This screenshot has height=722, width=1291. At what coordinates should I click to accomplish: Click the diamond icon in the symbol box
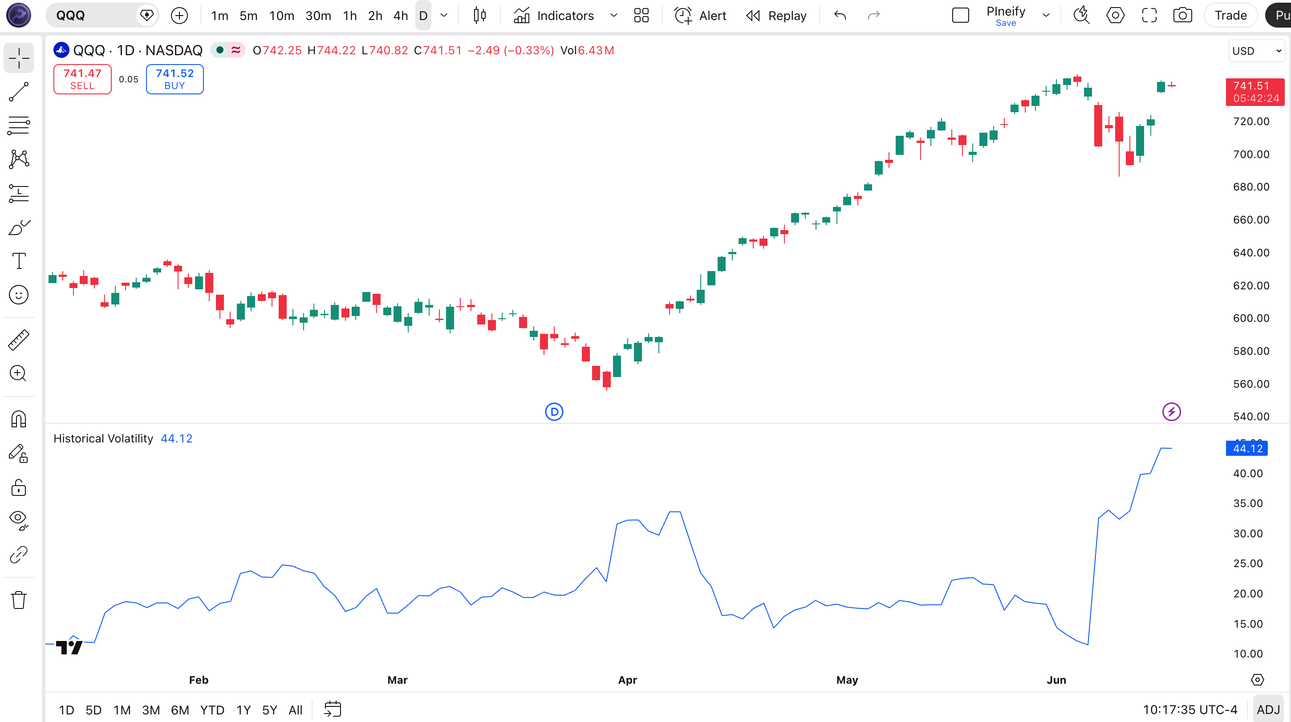pos(147,16)
